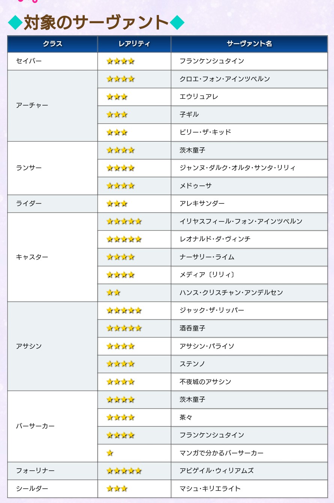Click the サーヴァント名 column header
334x503 pixels.
(249, 44)
